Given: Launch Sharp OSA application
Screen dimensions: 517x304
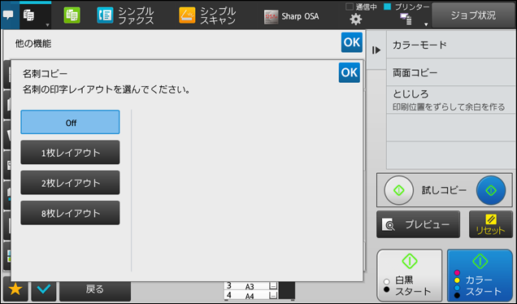Looking at the screenshot, I should coord(292,16).
